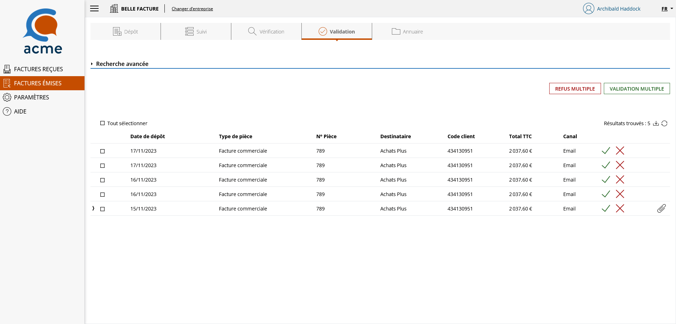
Task: Click the Canal column header
Action: pos(570,136)
